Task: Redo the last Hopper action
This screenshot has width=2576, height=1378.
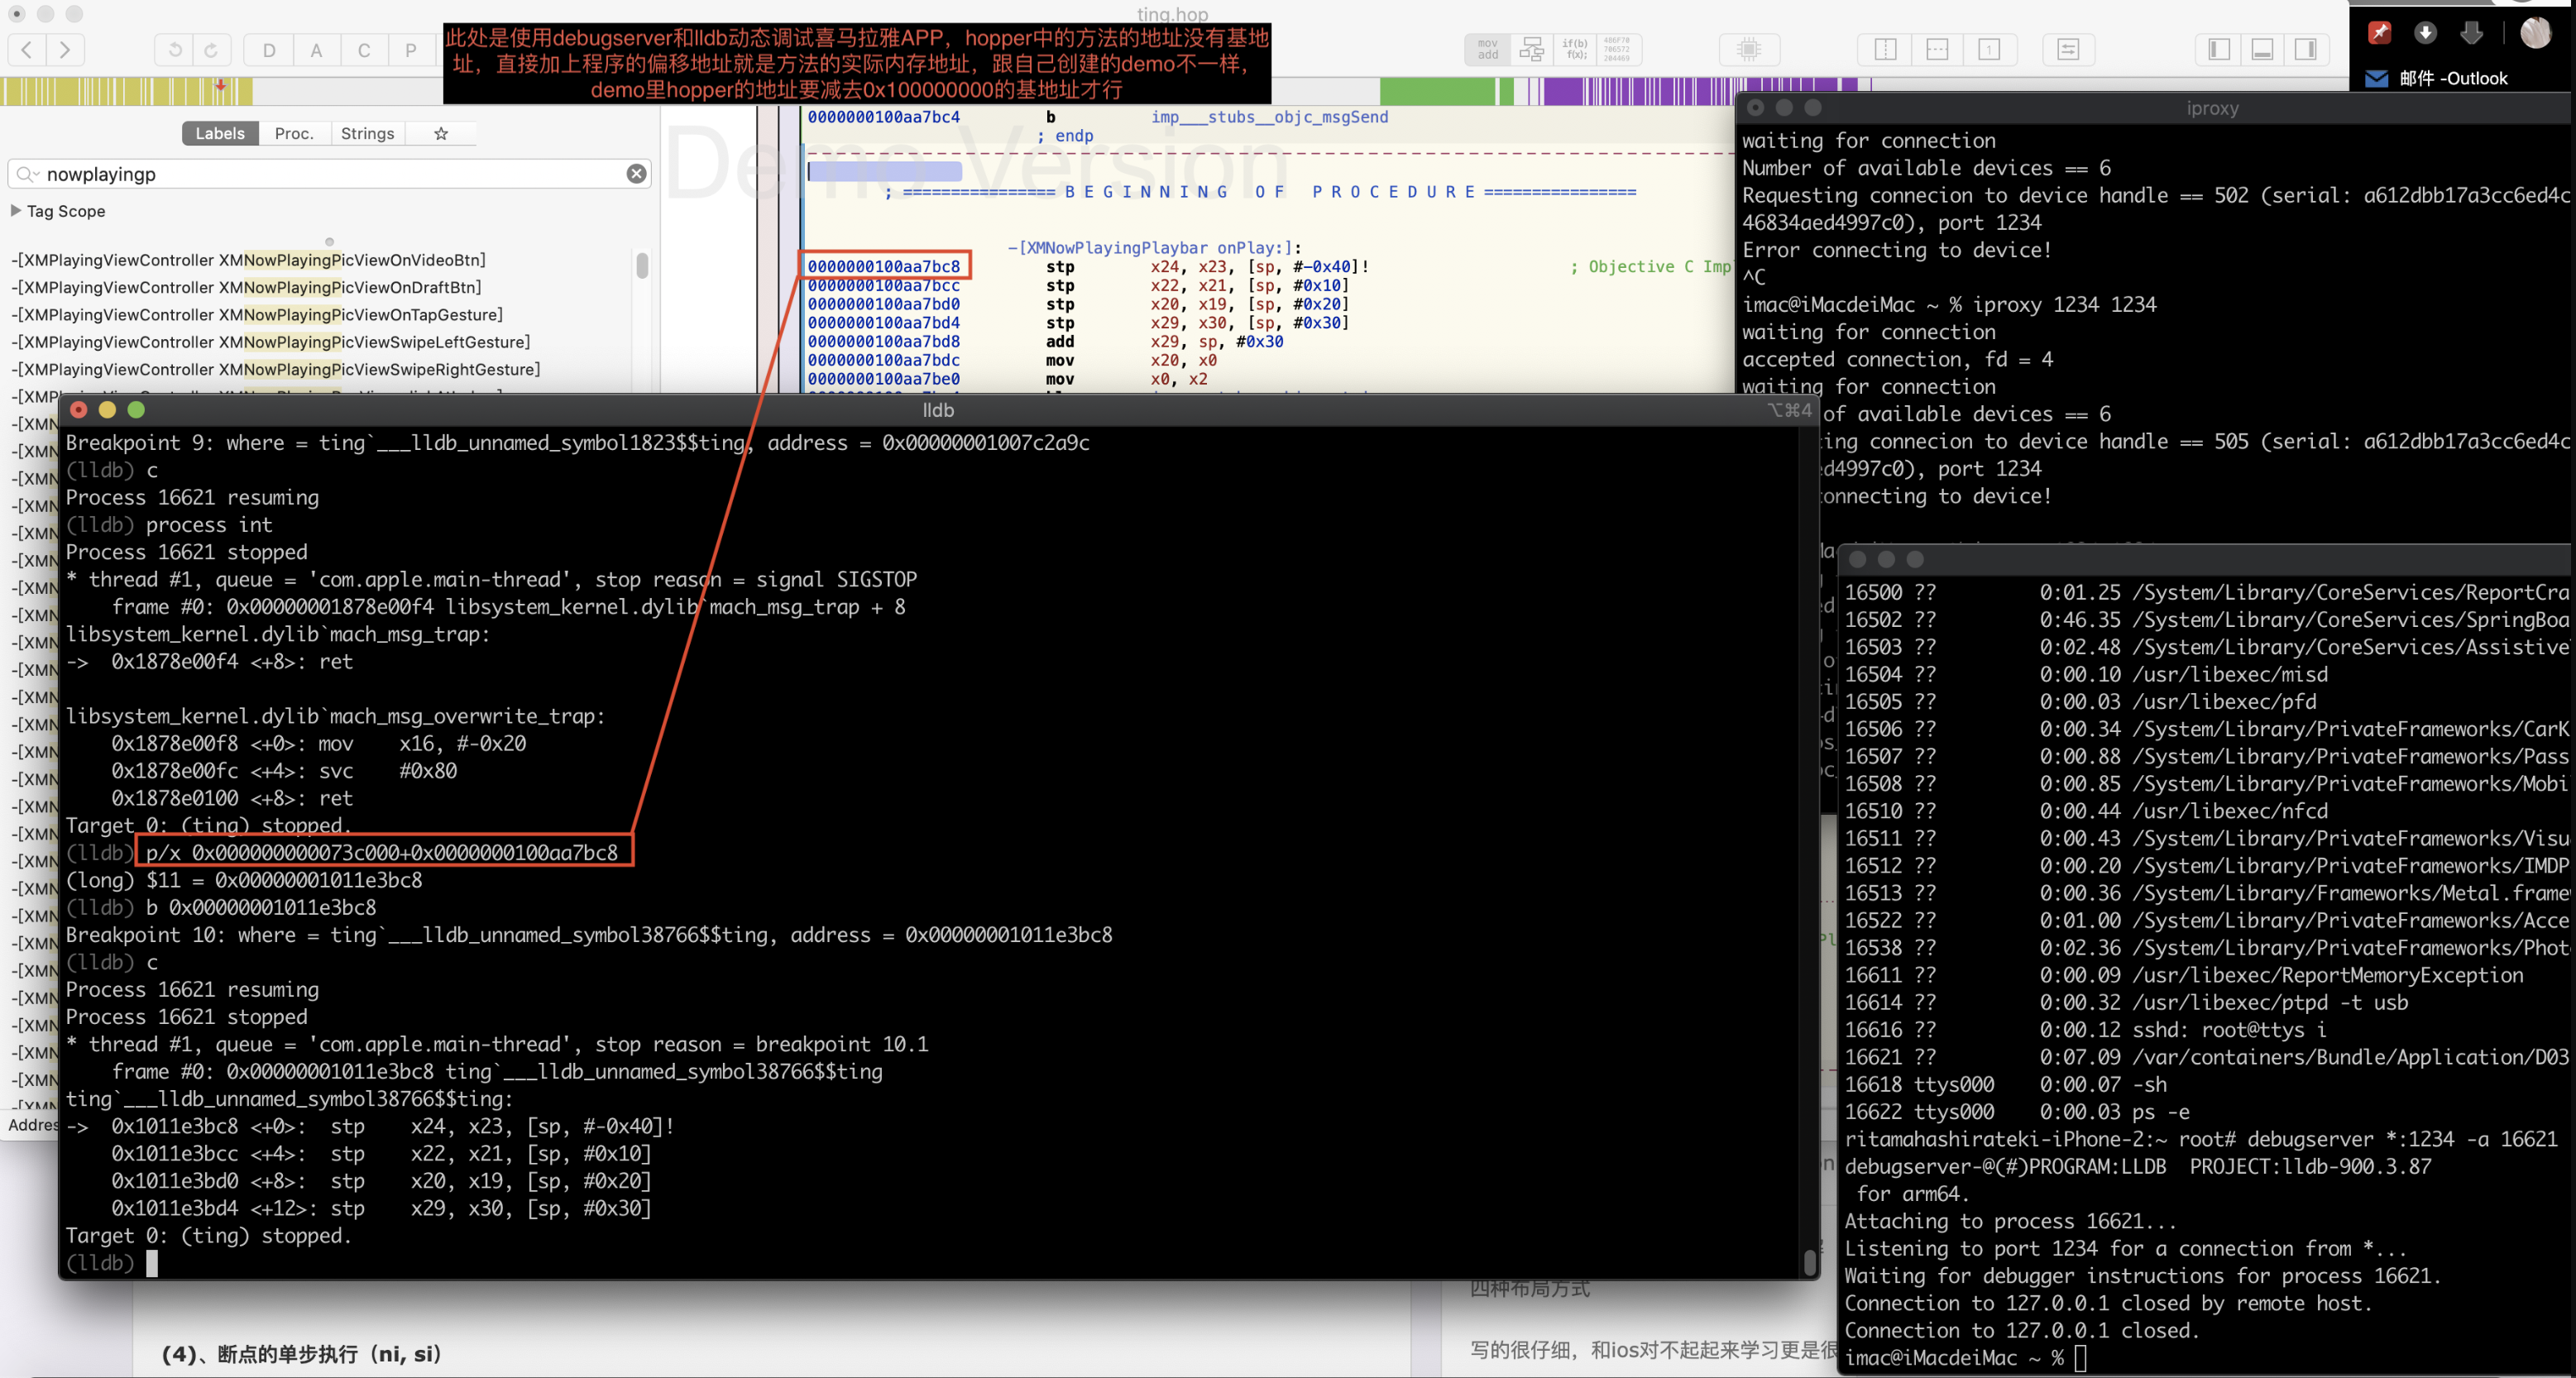Action: tap(211, 49)
